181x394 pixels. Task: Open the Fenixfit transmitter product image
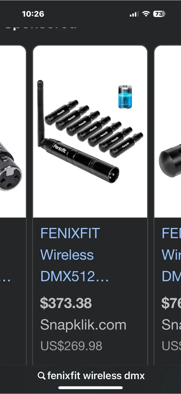[x=90, y=131]
